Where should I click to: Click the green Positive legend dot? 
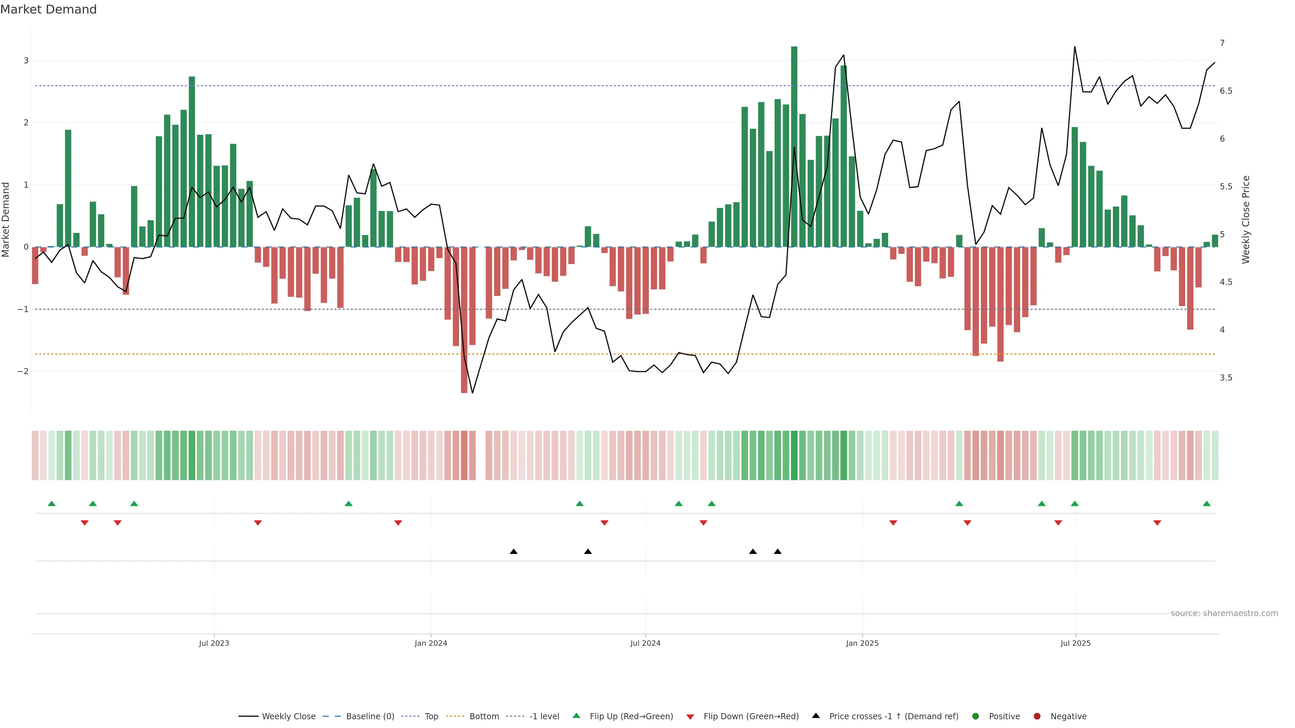coord(976,717)
